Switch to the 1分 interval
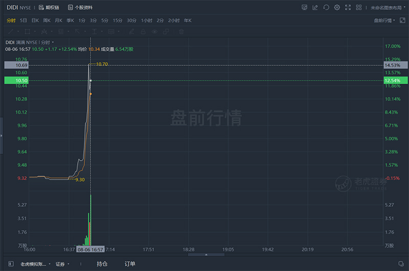Screen dimensions: 409x271 [x=82, y=20]
